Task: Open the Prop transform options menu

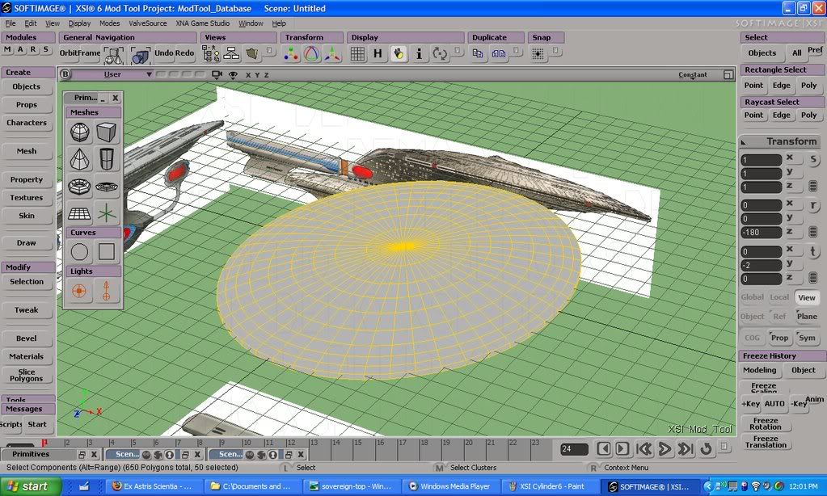Action: click(x=779, y=338)
